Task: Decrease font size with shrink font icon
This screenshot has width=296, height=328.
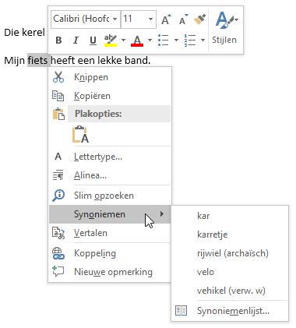Action: click(184, 19)
